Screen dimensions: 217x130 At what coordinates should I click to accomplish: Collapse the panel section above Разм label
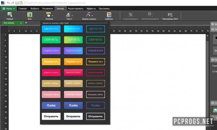pyautogui.click(x=213, y=60)
